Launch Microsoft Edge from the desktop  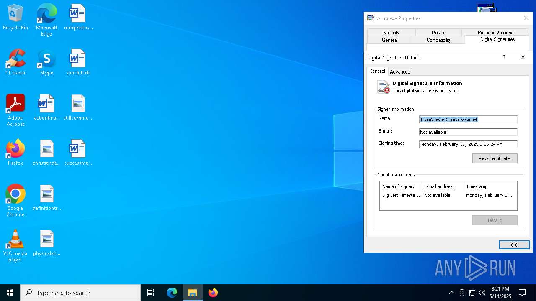[x=46, y=20]
